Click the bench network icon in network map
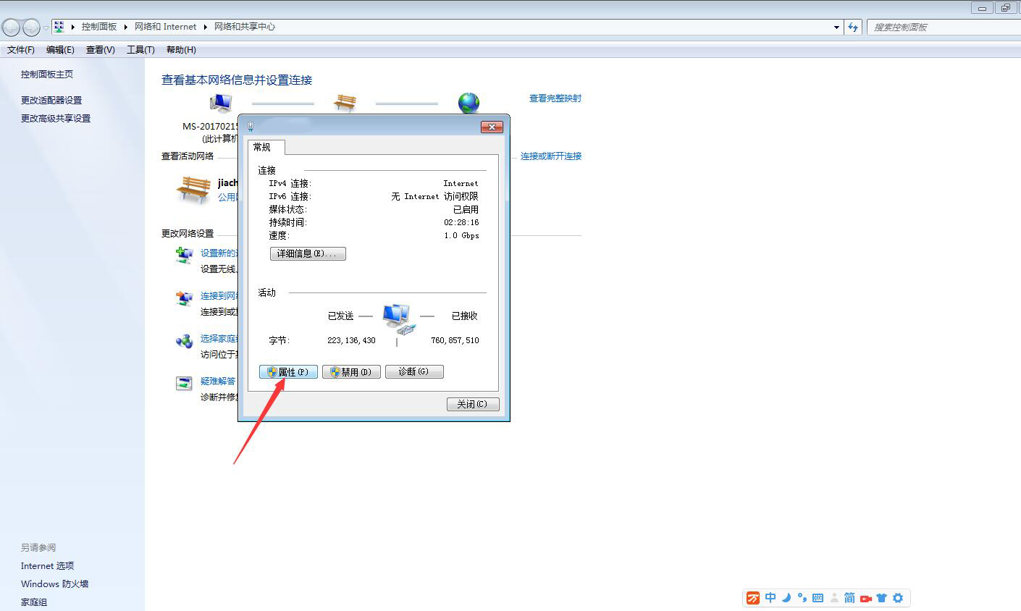This screenshot has width=1021, height=611. [345, 103]
